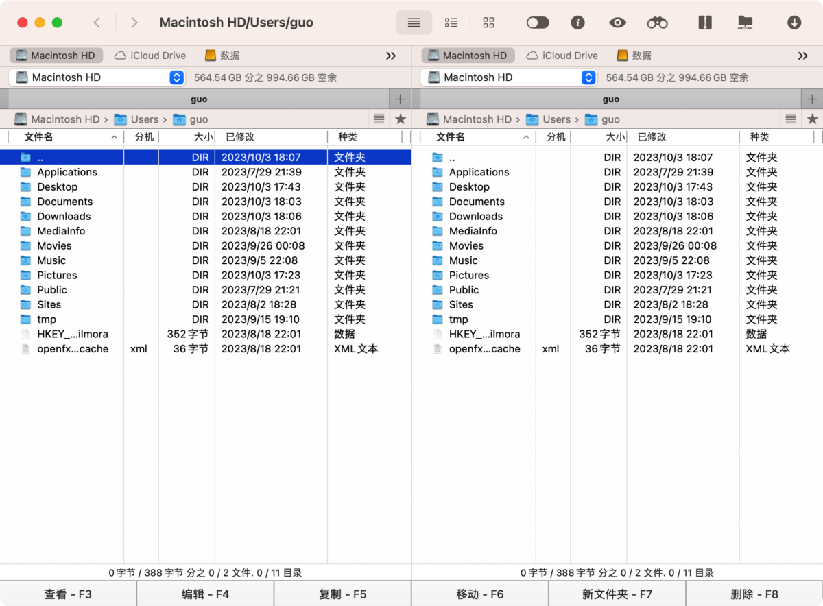This screenshot has height=606, width=823.
Task: Click left pane status bar summary text
Action: [205, 572]
